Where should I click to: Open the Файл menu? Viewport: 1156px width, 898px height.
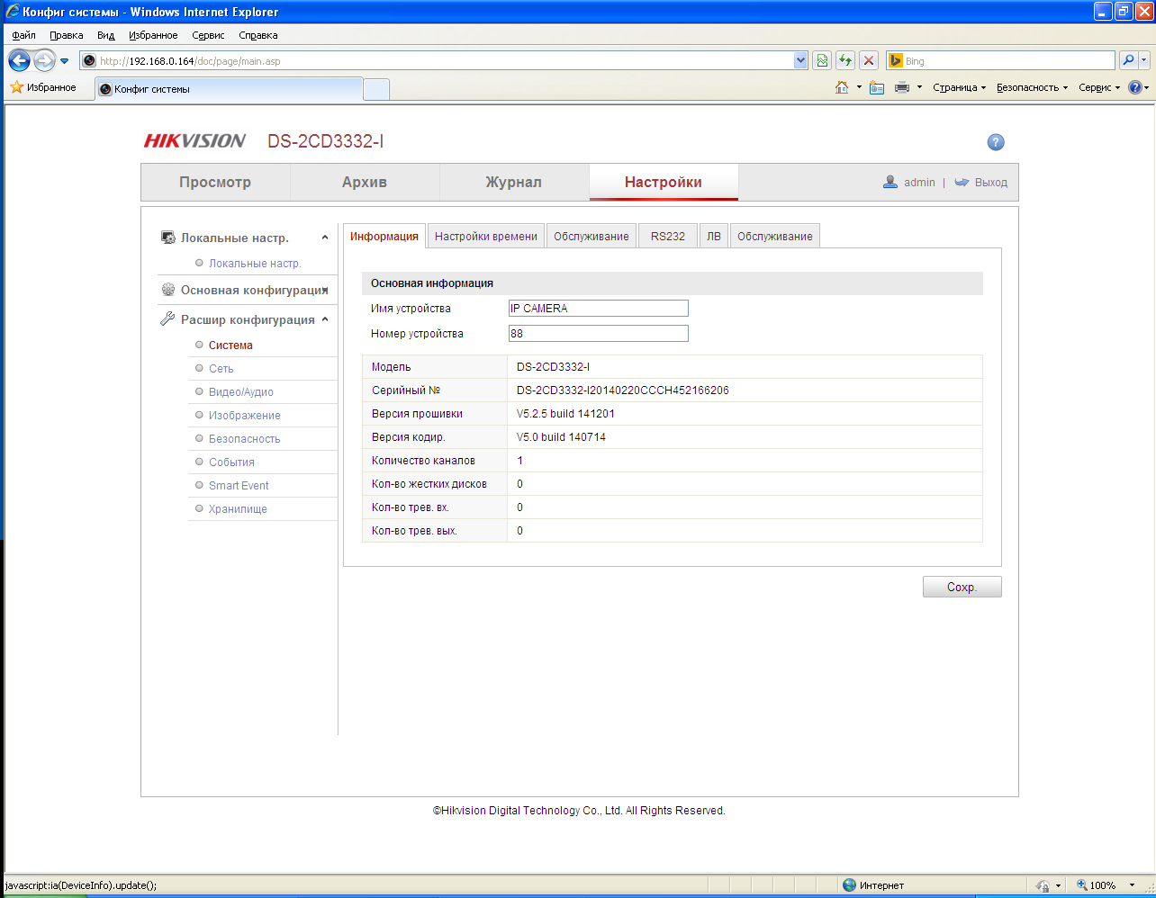23,35
